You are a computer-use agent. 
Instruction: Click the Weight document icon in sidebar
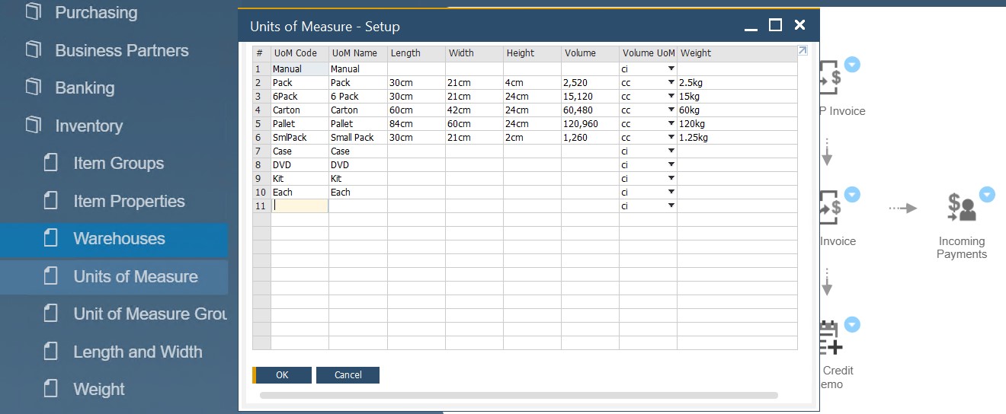click(51, 389)
